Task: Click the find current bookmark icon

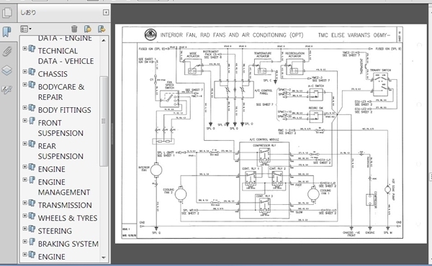Action: click(102, 29)
